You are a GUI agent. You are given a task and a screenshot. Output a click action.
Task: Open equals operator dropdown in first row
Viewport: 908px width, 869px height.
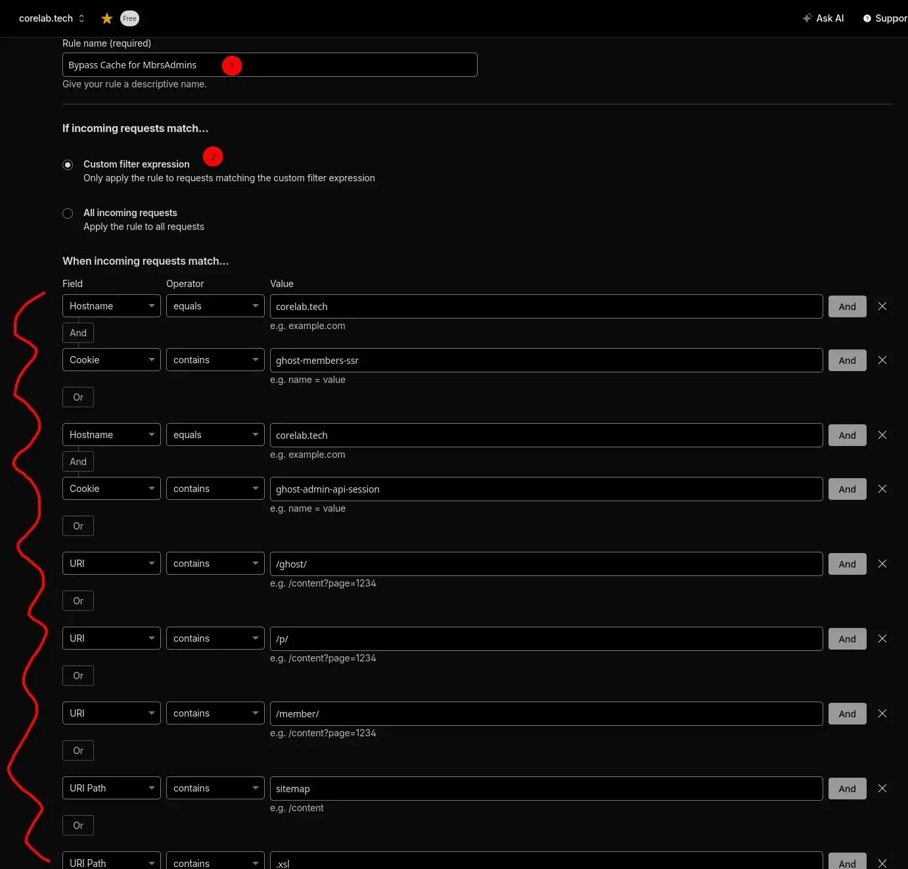(216, 306)
